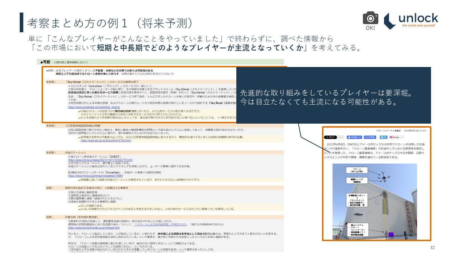Open the minpo.jp prtimes link
Screen dimensions: 459x258
click(95, 176)
